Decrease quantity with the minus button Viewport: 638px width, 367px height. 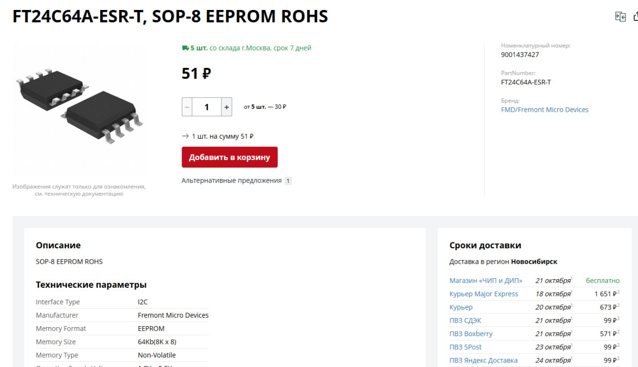pos(187,107)
